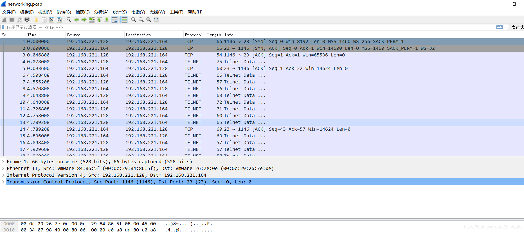The image size is (524, 232).
Task: Reset text to normal size
Action: pyautogui.click(x=149, y=20)
